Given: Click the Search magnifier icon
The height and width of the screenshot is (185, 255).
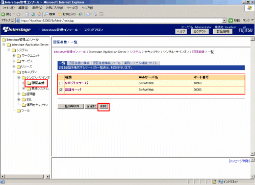Looking at the screenshot, I should tap(46, 14).
